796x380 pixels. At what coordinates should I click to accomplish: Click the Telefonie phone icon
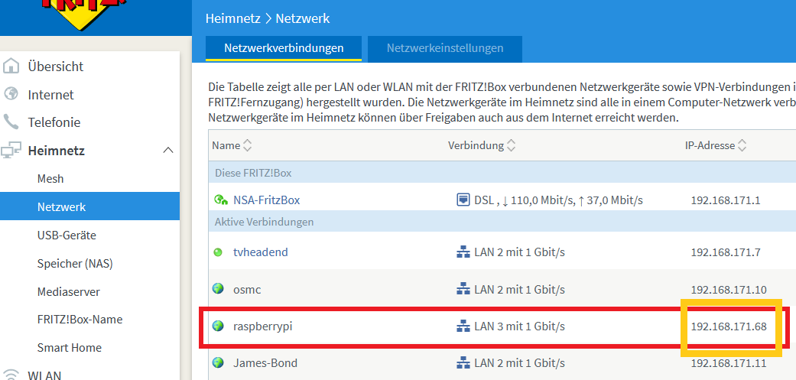coord(11,122)
